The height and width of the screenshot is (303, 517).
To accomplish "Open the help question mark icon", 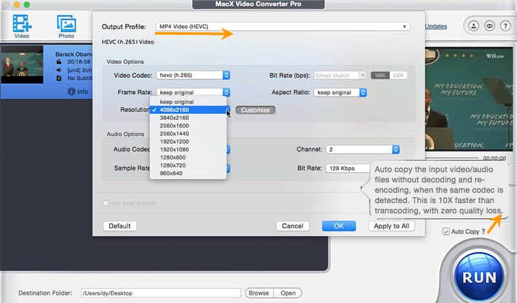I will pyautogui.click(x=505, y=26).
